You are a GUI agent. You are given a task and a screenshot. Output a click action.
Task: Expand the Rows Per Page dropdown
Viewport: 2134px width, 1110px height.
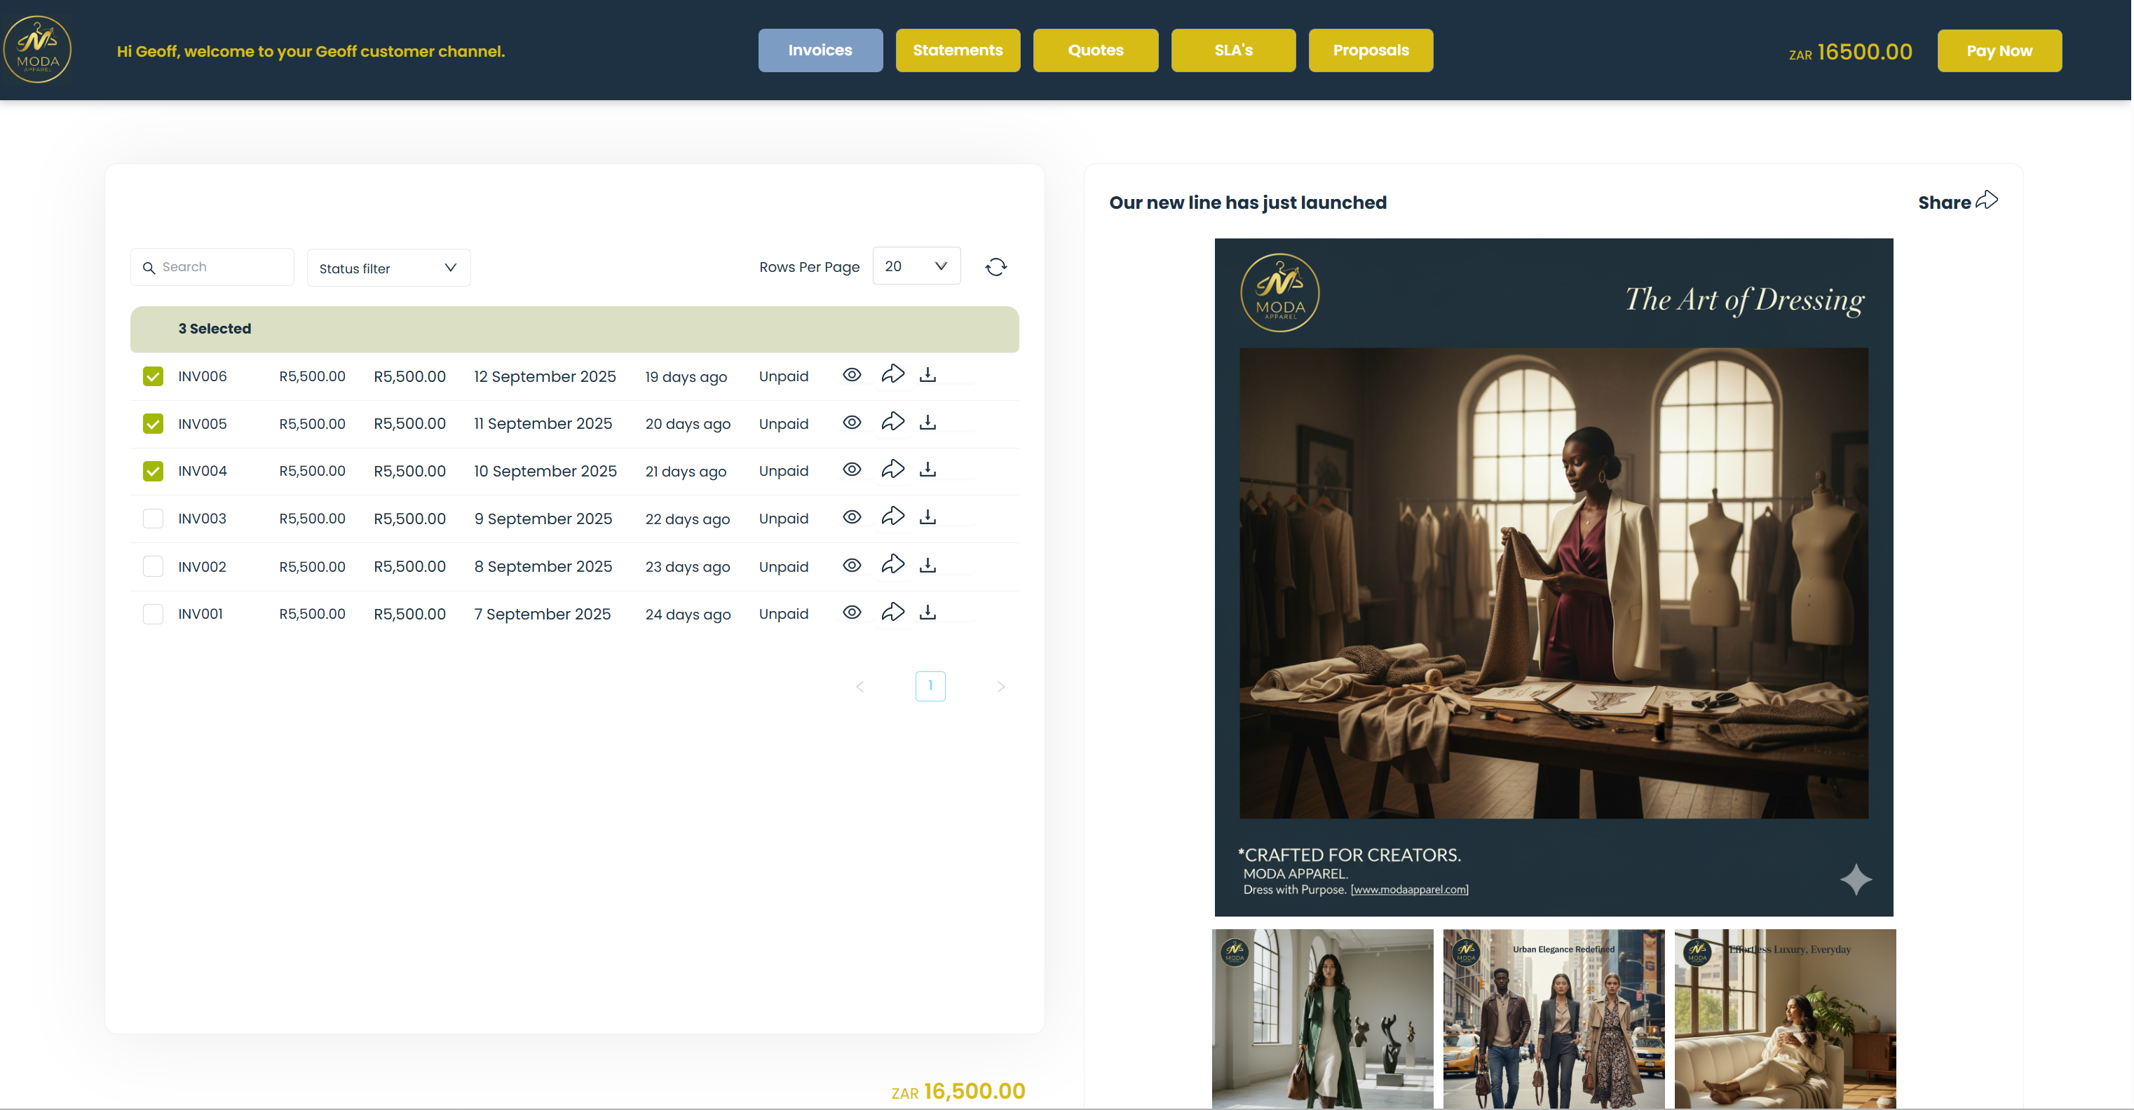point(916,266)
